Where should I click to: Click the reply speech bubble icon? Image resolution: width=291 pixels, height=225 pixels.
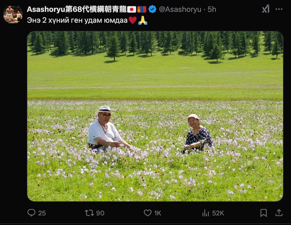pos(31,213)
